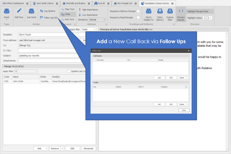
Task: Check the Update Last Contact checkbox
Action: pos(69,71)
